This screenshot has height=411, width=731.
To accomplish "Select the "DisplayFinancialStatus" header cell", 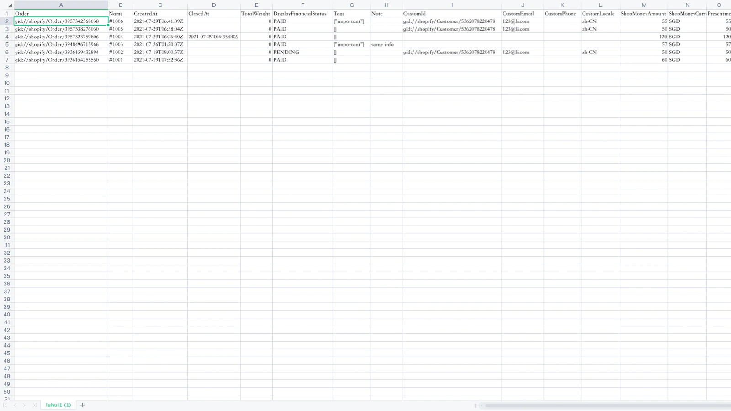I will point(302,14).
